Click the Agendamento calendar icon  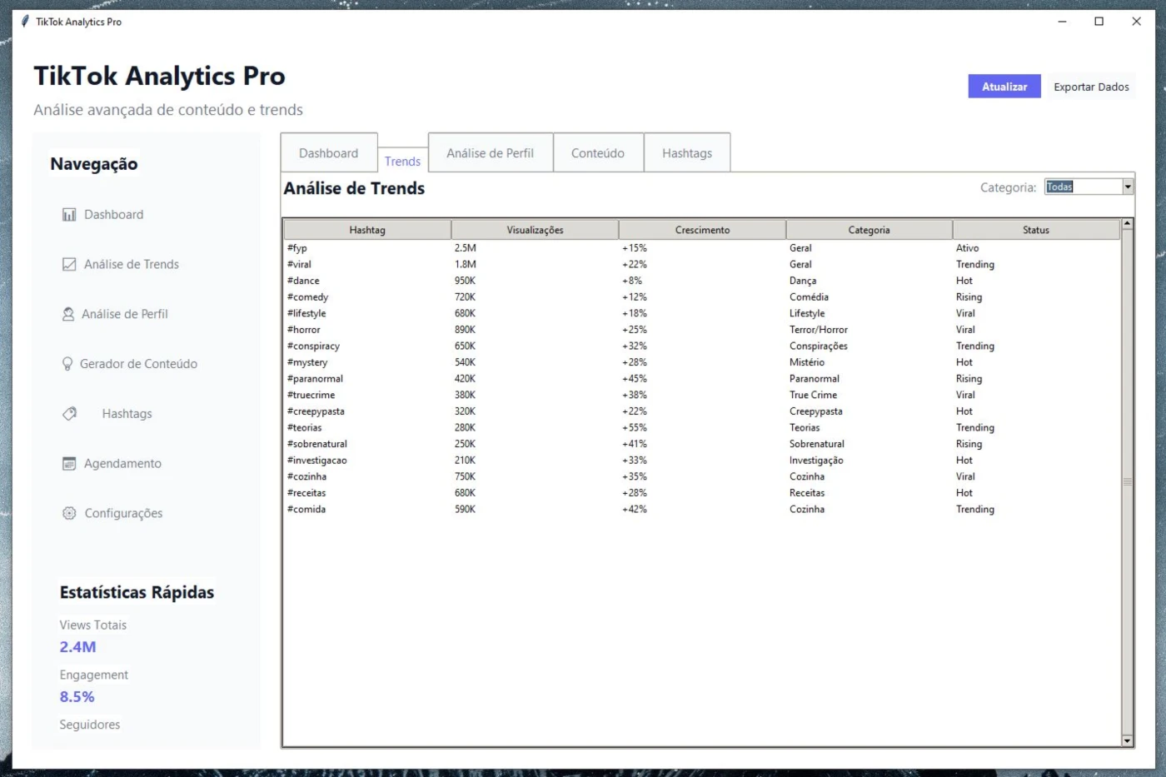click(69, 464)
